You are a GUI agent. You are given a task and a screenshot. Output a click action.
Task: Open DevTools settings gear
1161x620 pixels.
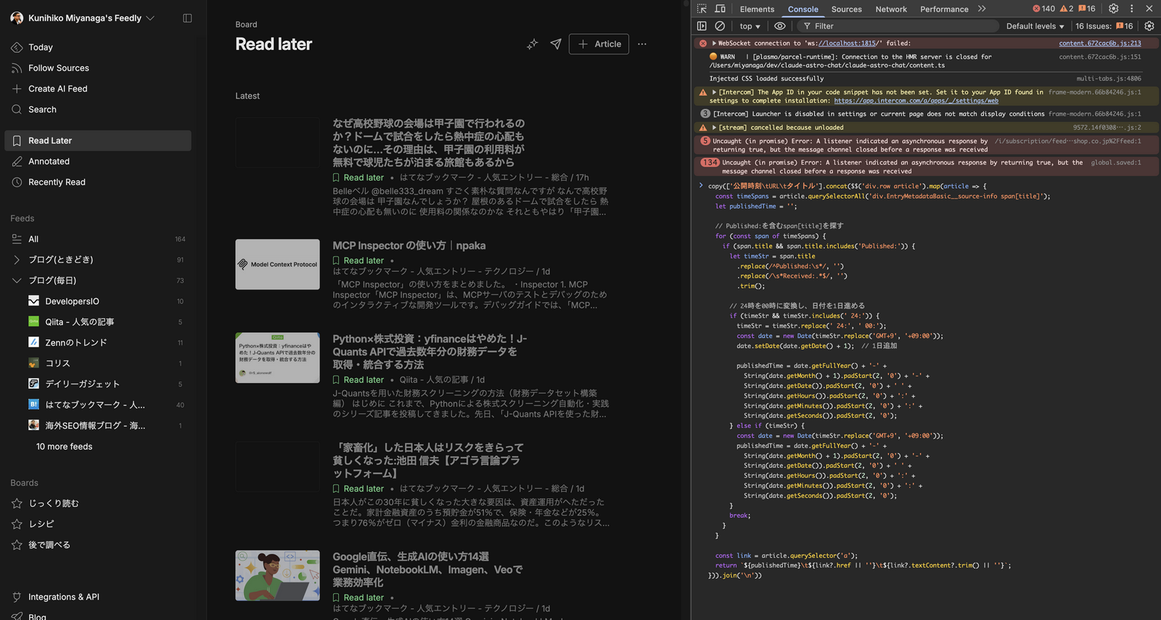coord(1114,9)
